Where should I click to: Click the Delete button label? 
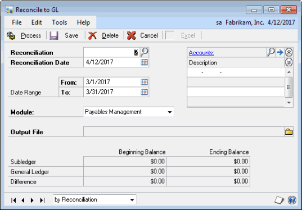point(110,35)
